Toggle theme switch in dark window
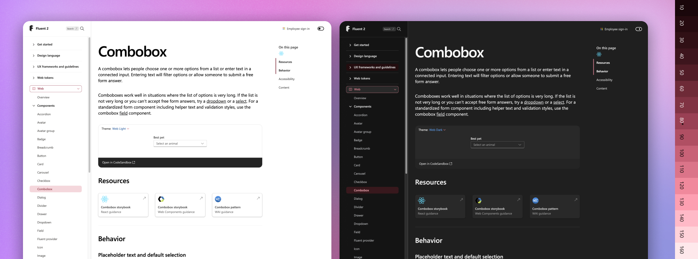 pyautogui.click(x=639, y=29)
